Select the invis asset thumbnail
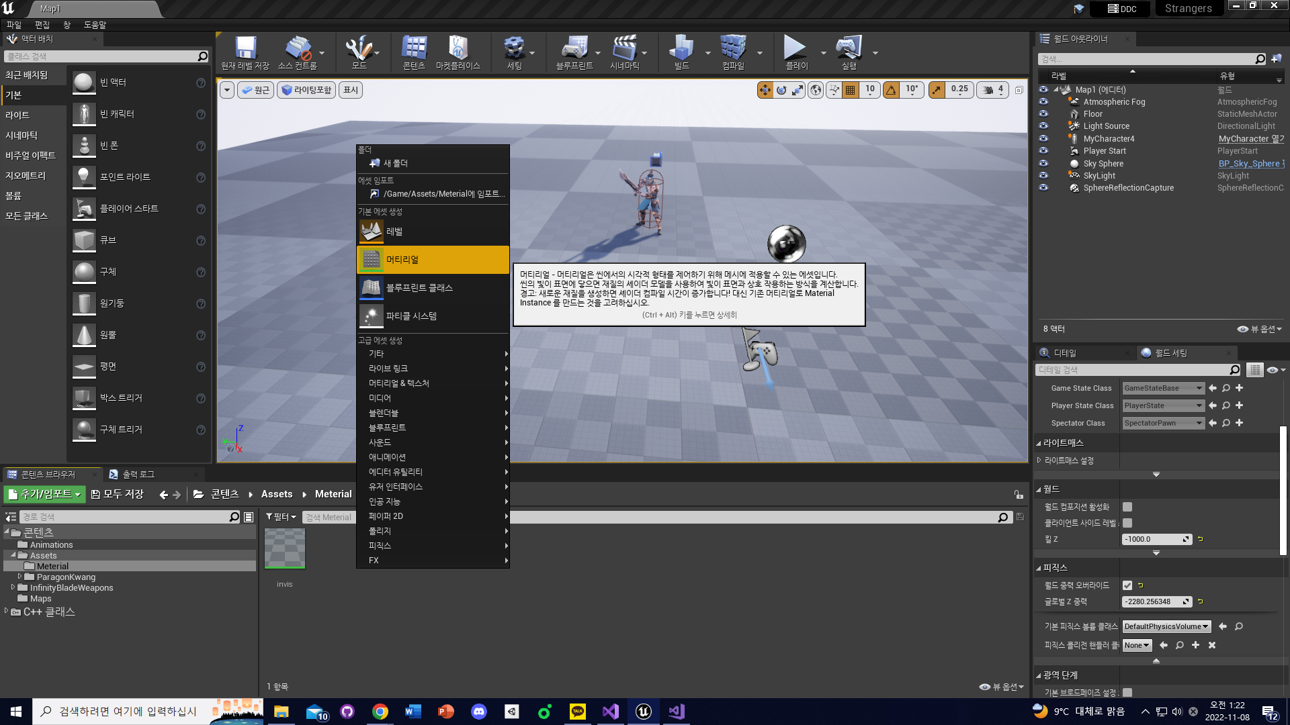This screenshot has height=725, width=1290. (x=285, y=548)
